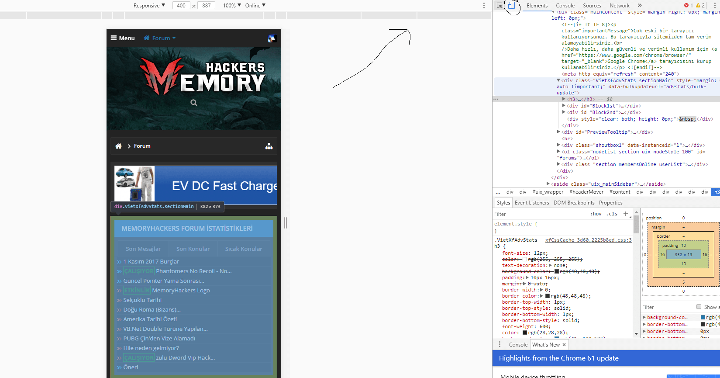Toggle the device toolbar icon
720x378 pixels.
[x=511, y=6]
